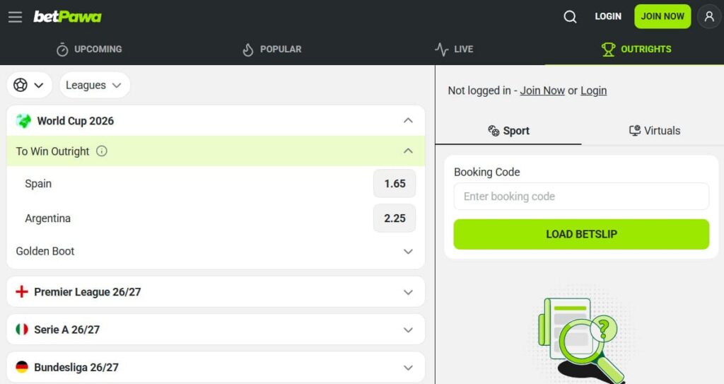The image size is (724, 384).
Task: Click the Serie A 26/27 title
Action: tap(67, 330)
